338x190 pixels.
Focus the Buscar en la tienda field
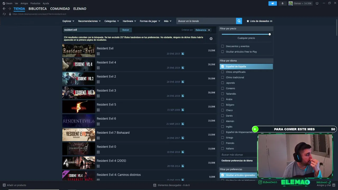point(206,21)
